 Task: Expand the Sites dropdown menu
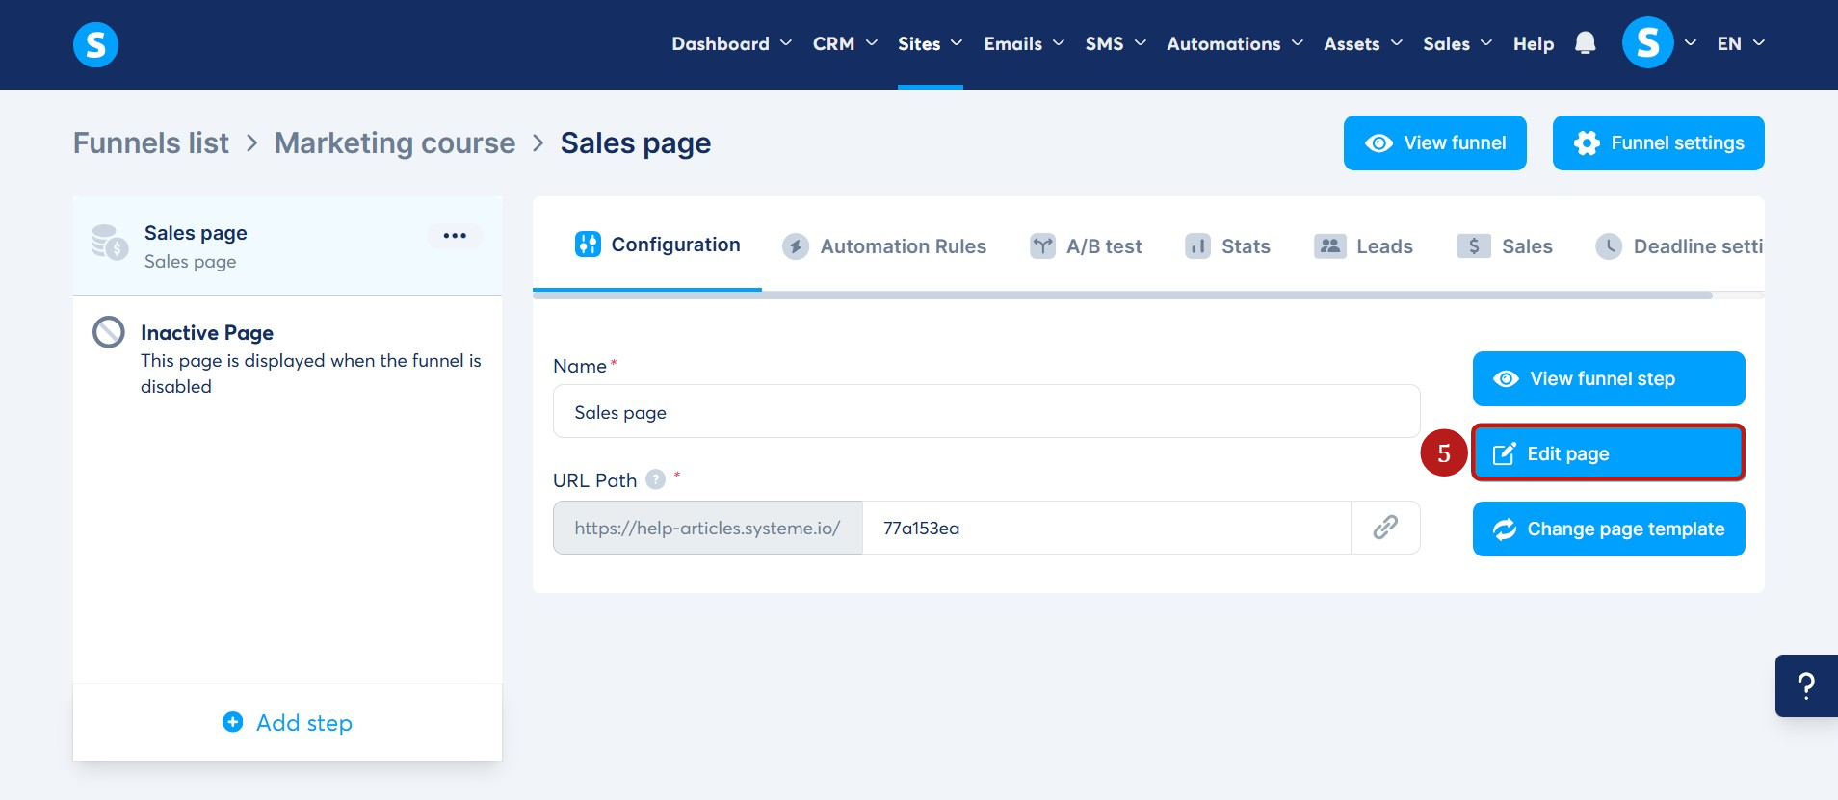(x=930, y=43)
